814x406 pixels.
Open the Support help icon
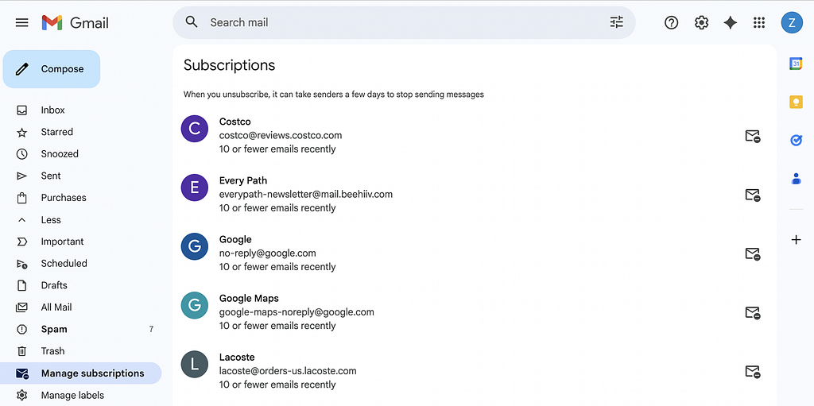tap(671, 22)
